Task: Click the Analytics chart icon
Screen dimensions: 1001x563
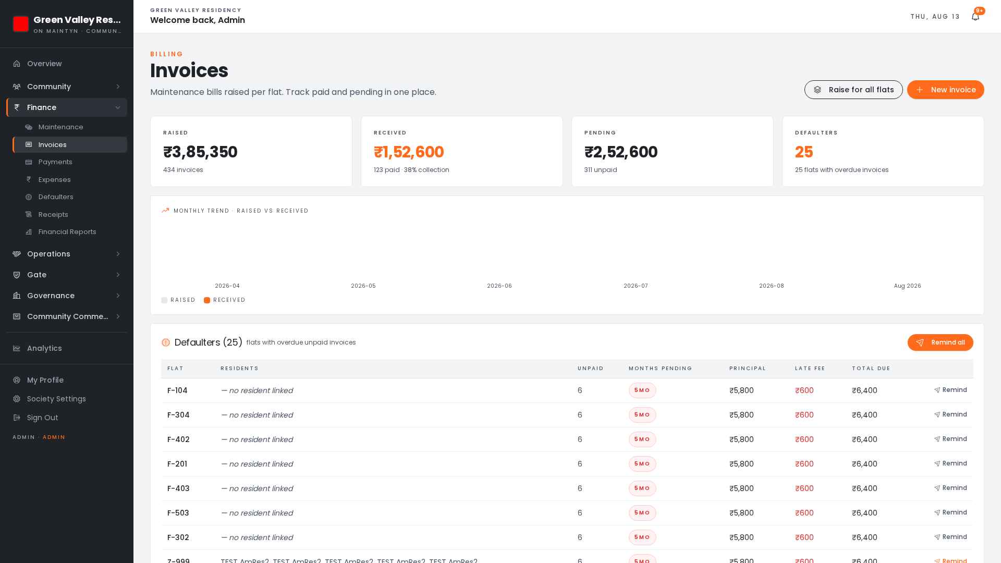Action: pos(17,348)
